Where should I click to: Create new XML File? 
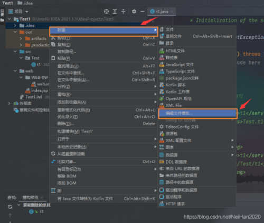coord(197,105)
